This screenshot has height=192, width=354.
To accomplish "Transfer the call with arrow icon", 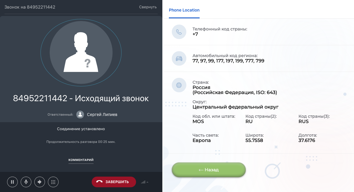I will [40, 182].
